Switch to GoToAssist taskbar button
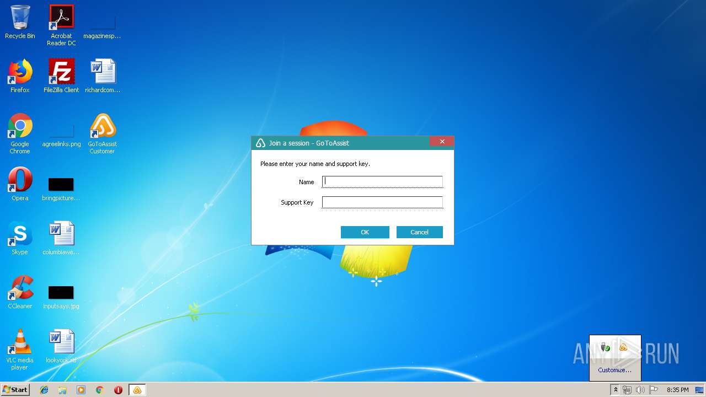This screenshot has width=706, height=397. tap(137, 390)
